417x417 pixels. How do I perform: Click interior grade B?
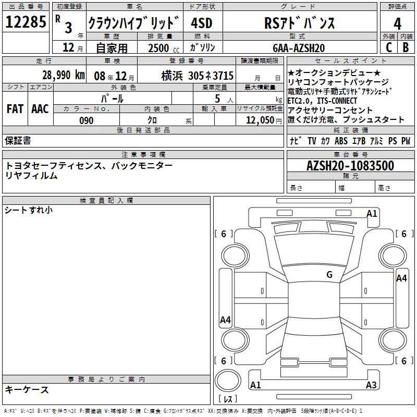(x=406, y=47)
